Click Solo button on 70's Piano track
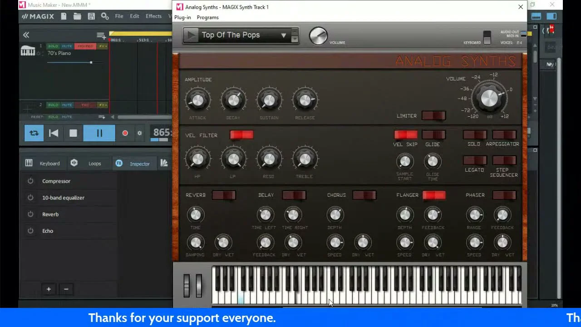 53,46
